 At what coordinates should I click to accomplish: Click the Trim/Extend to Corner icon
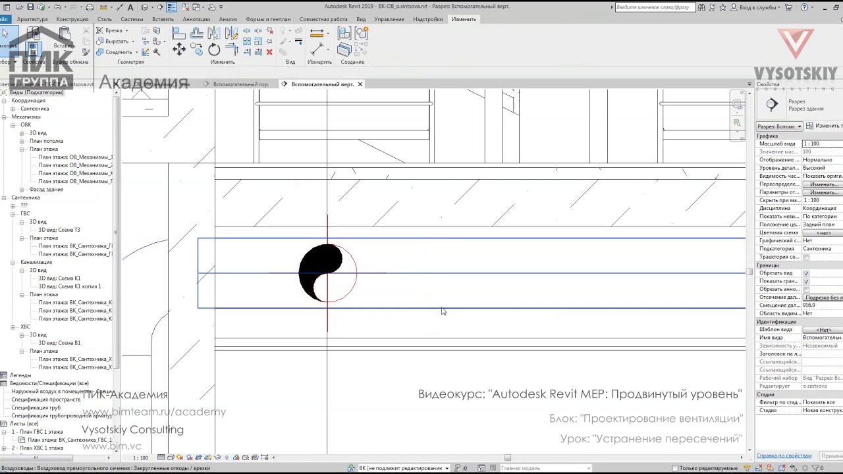pos(231,49)
